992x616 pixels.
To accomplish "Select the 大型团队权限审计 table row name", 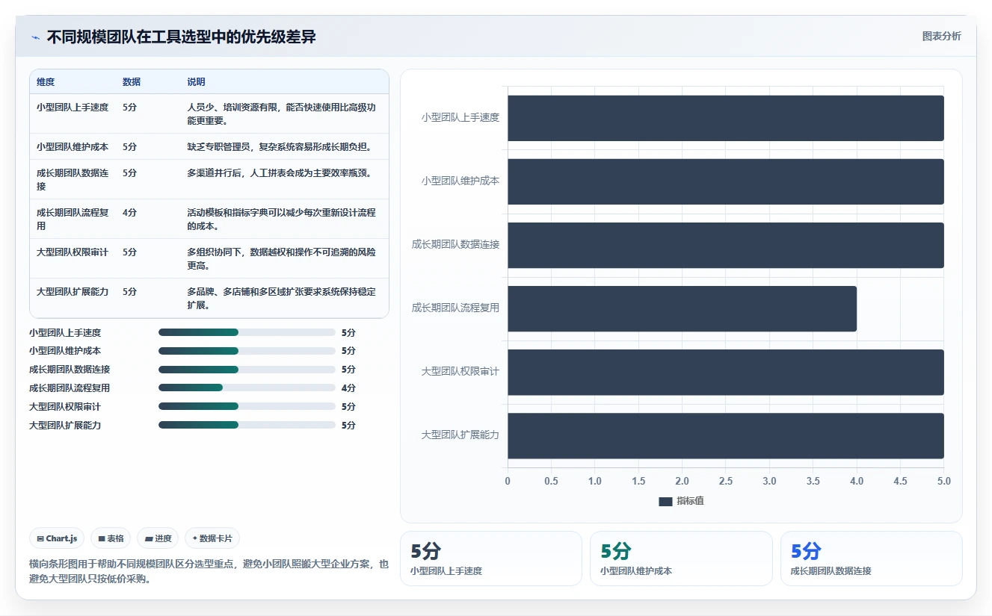I will 73,252.
